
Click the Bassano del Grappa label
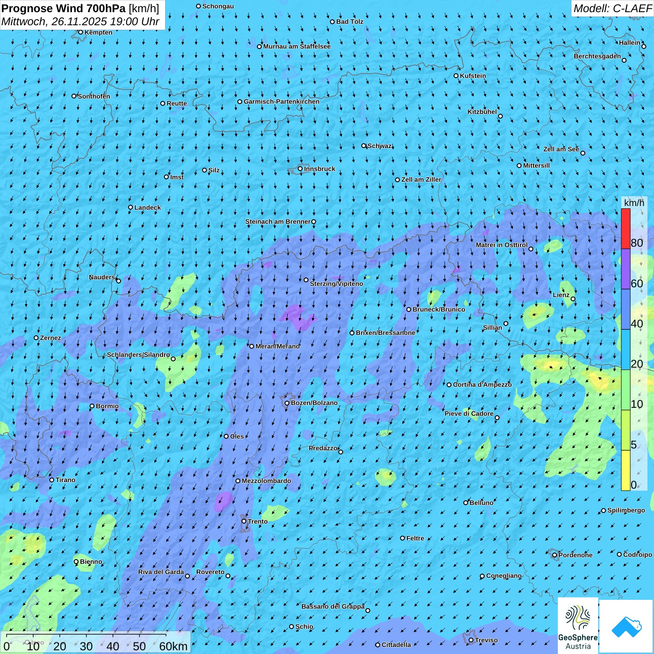pos(333,606)
